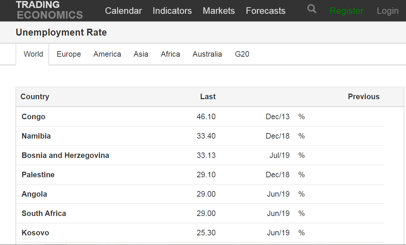Open the Calendar menu

[123, 11]
